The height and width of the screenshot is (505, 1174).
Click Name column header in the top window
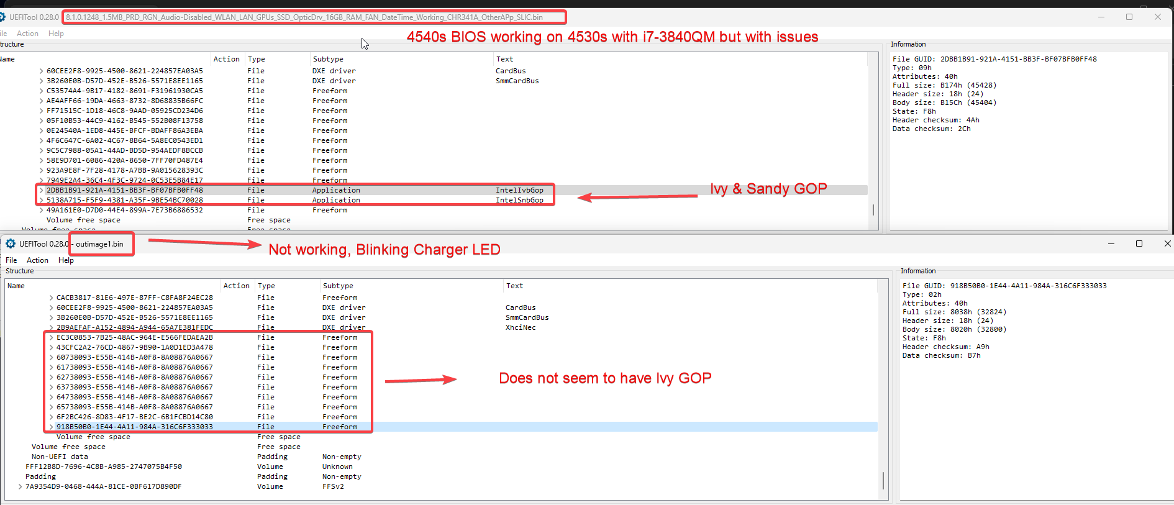coord(7,59)
